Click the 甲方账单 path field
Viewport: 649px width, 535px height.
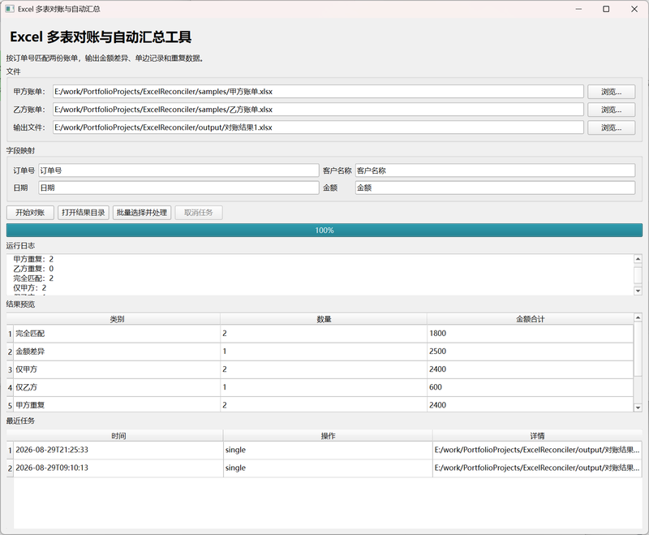pos(318,92)
